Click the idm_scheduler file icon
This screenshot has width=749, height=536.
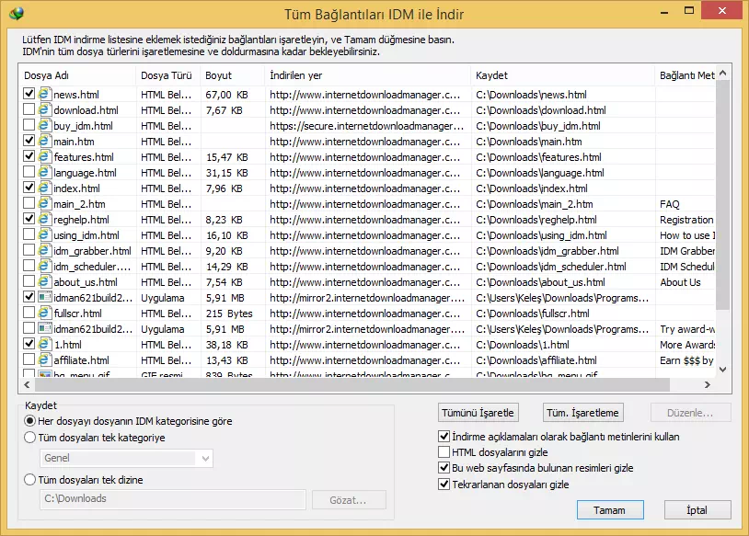tap(44, 267)
